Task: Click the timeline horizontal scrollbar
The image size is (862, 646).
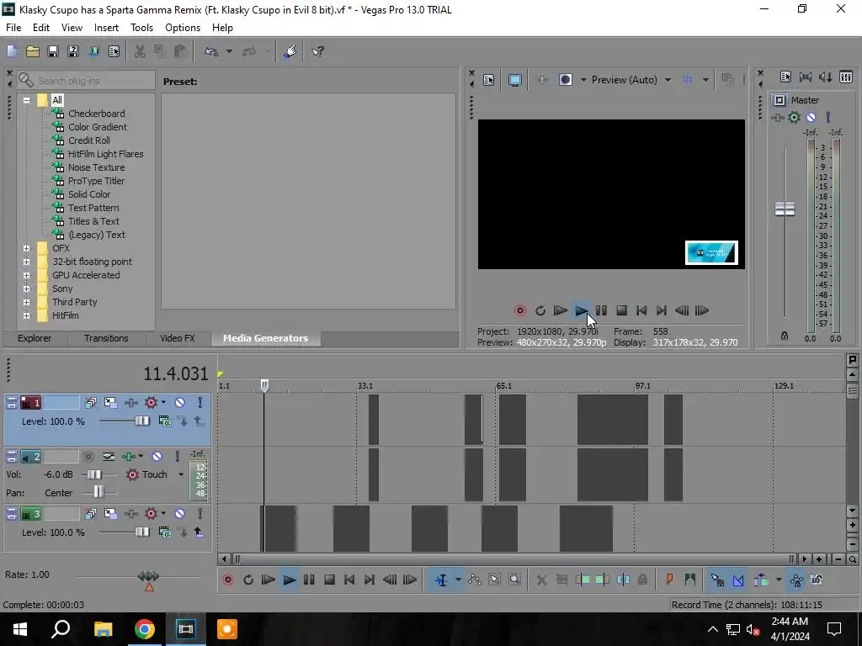Action: coord(514,559)
